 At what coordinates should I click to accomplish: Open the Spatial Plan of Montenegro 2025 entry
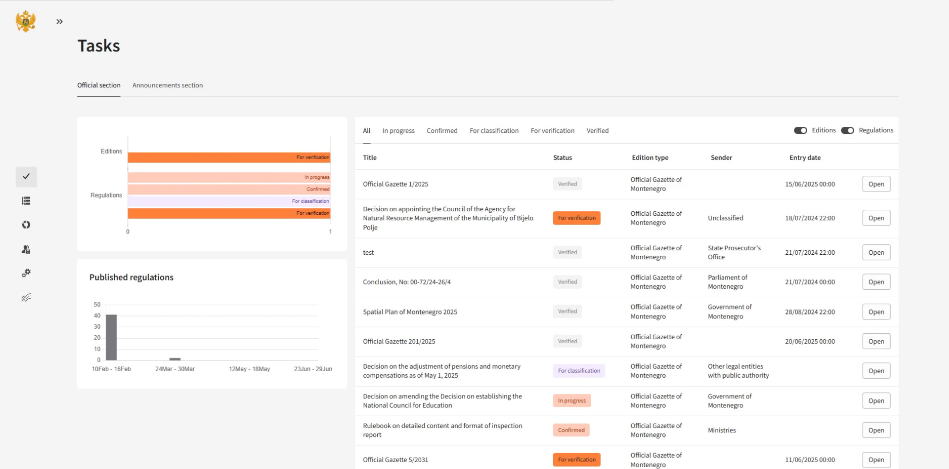(x=876, y=312)
